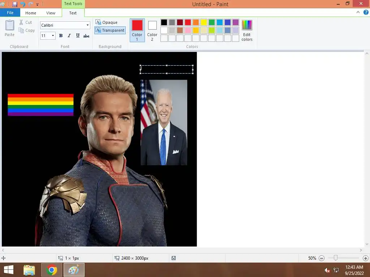Click the zoom in plus button
The width and height of the screenshot is (370, 277).
coord(366,258)
